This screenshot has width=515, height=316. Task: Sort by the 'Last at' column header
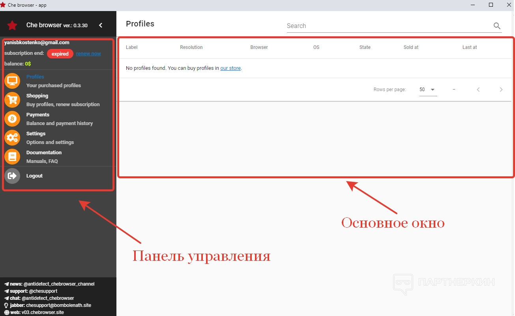[x=470, y=47]
